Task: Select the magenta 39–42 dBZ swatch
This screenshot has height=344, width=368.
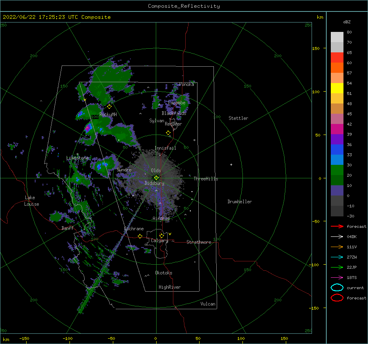Action: tap(337, 129)
